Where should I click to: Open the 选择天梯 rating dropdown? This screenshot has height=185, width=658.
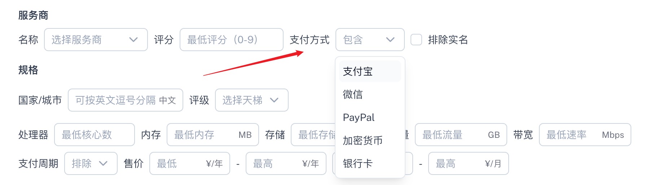click(252, 100)
